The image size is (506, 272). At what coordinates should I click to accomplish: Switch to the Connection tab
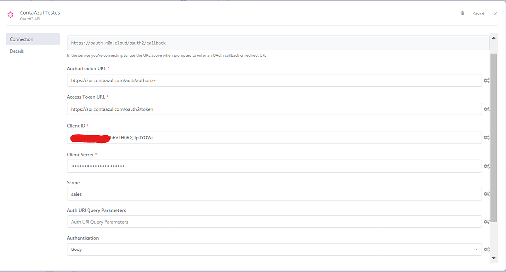[32, 39]
